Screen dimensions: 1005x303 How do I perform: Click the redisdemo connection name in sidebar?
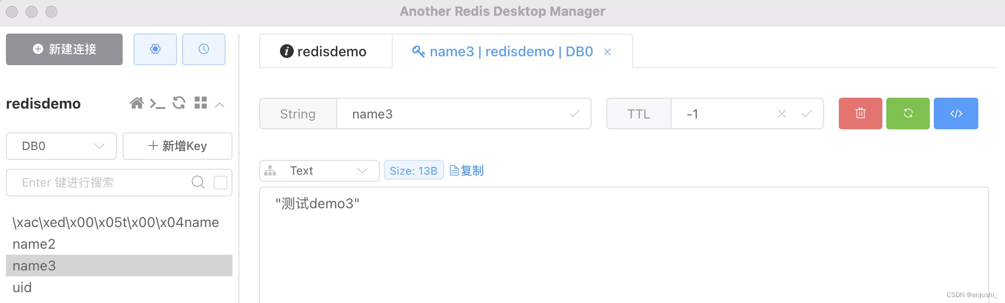coord(43,104)
